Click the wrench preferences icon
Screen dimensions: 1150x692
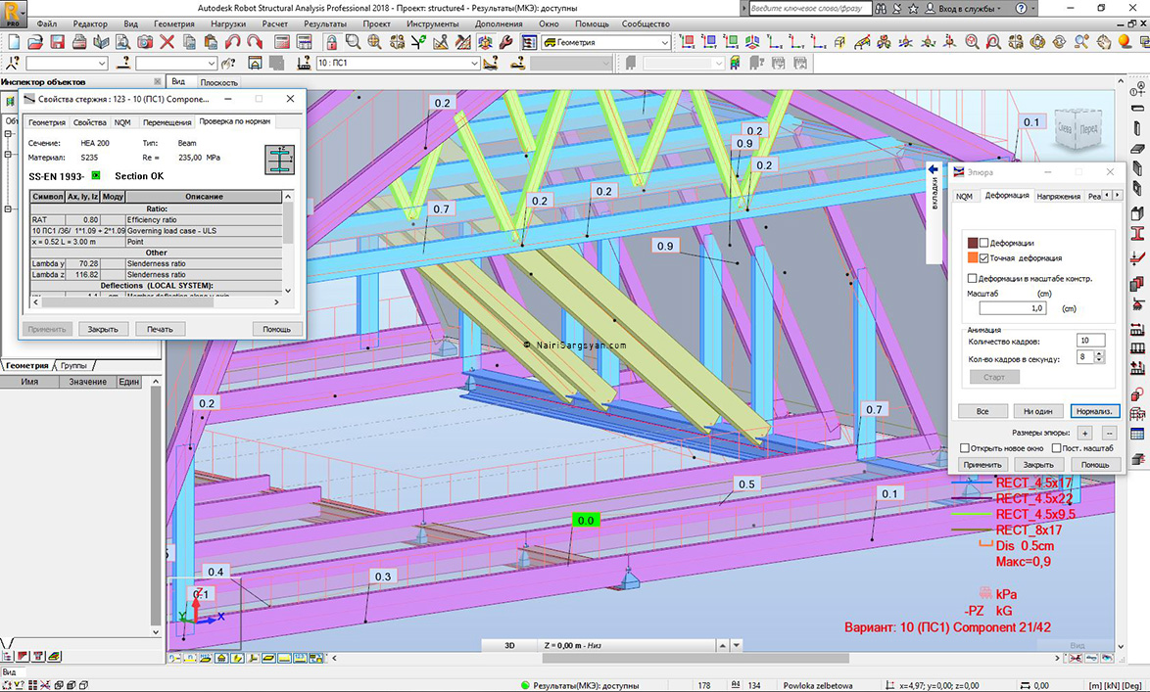506,42
